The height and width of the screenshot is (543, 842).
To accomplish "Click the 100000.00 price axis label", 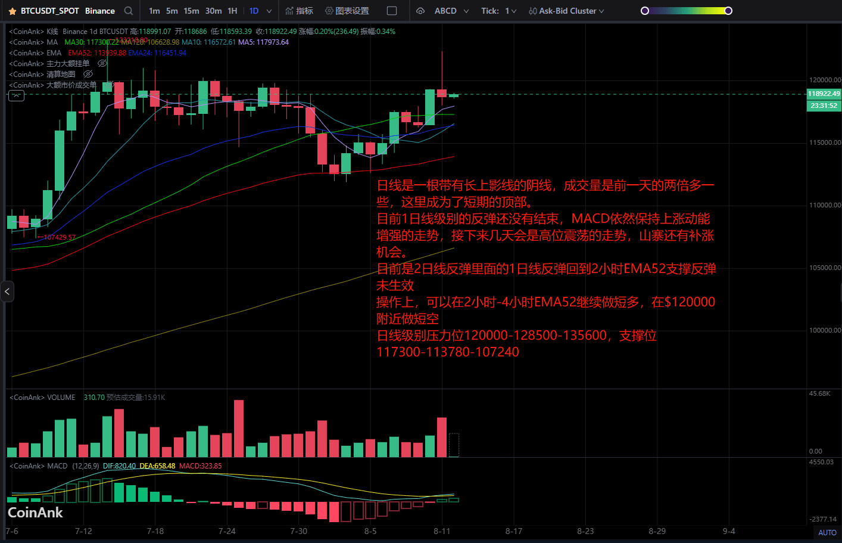I will (x=825, y=330).
